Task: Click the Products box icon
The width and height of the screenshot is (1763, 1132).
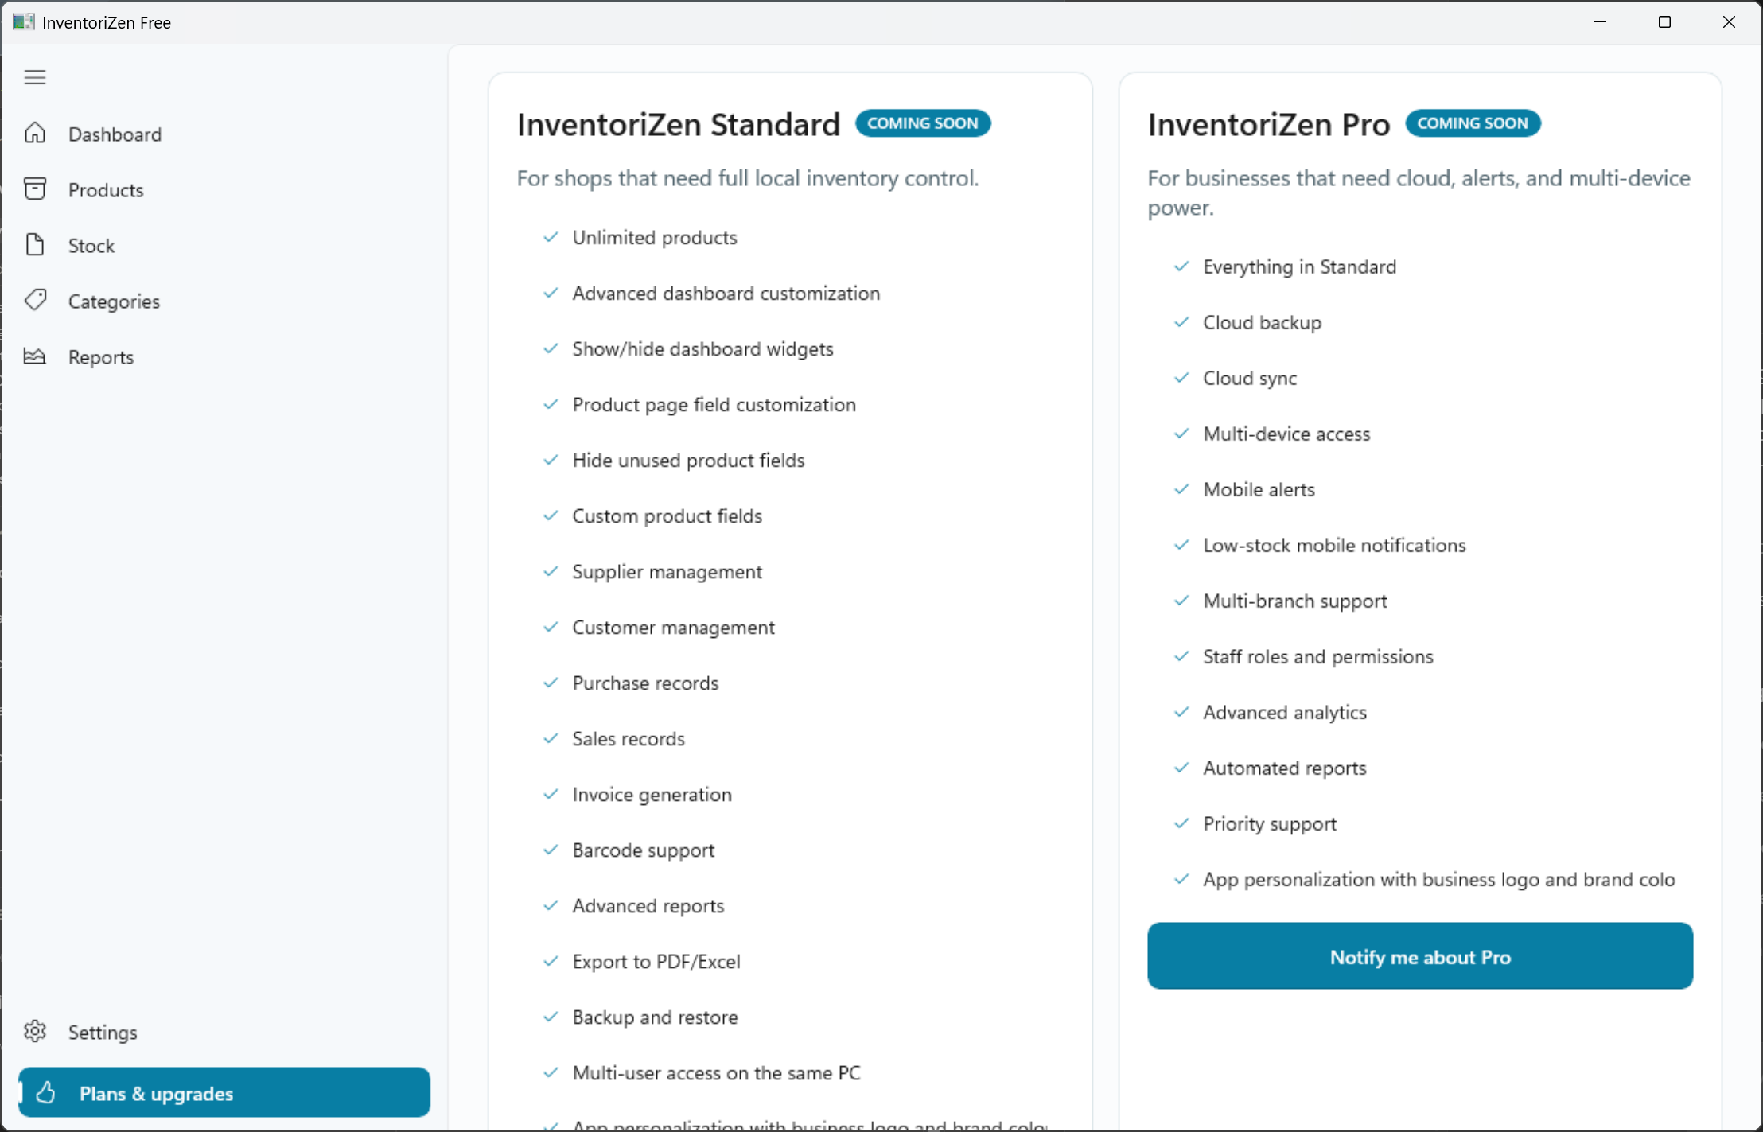Action: [x=35, y=189]
